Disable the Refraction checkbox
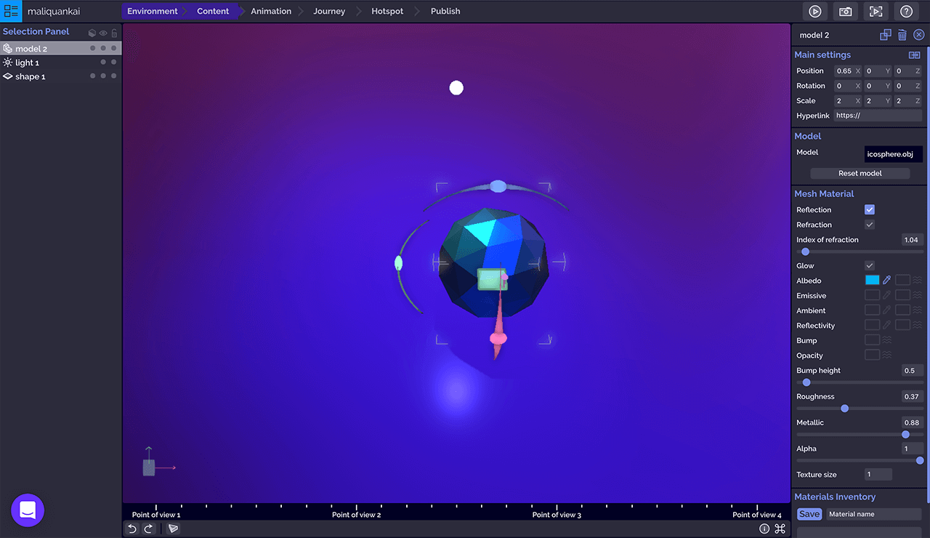This screenshot has height=538, width=930. pyautogui.click(x=869, y=225)
